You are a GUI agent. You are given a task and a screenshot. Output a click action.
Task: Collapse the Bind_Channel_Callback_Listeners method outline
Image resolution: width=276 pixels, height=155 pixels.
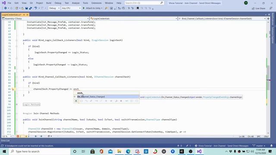[x=17, y=77]
